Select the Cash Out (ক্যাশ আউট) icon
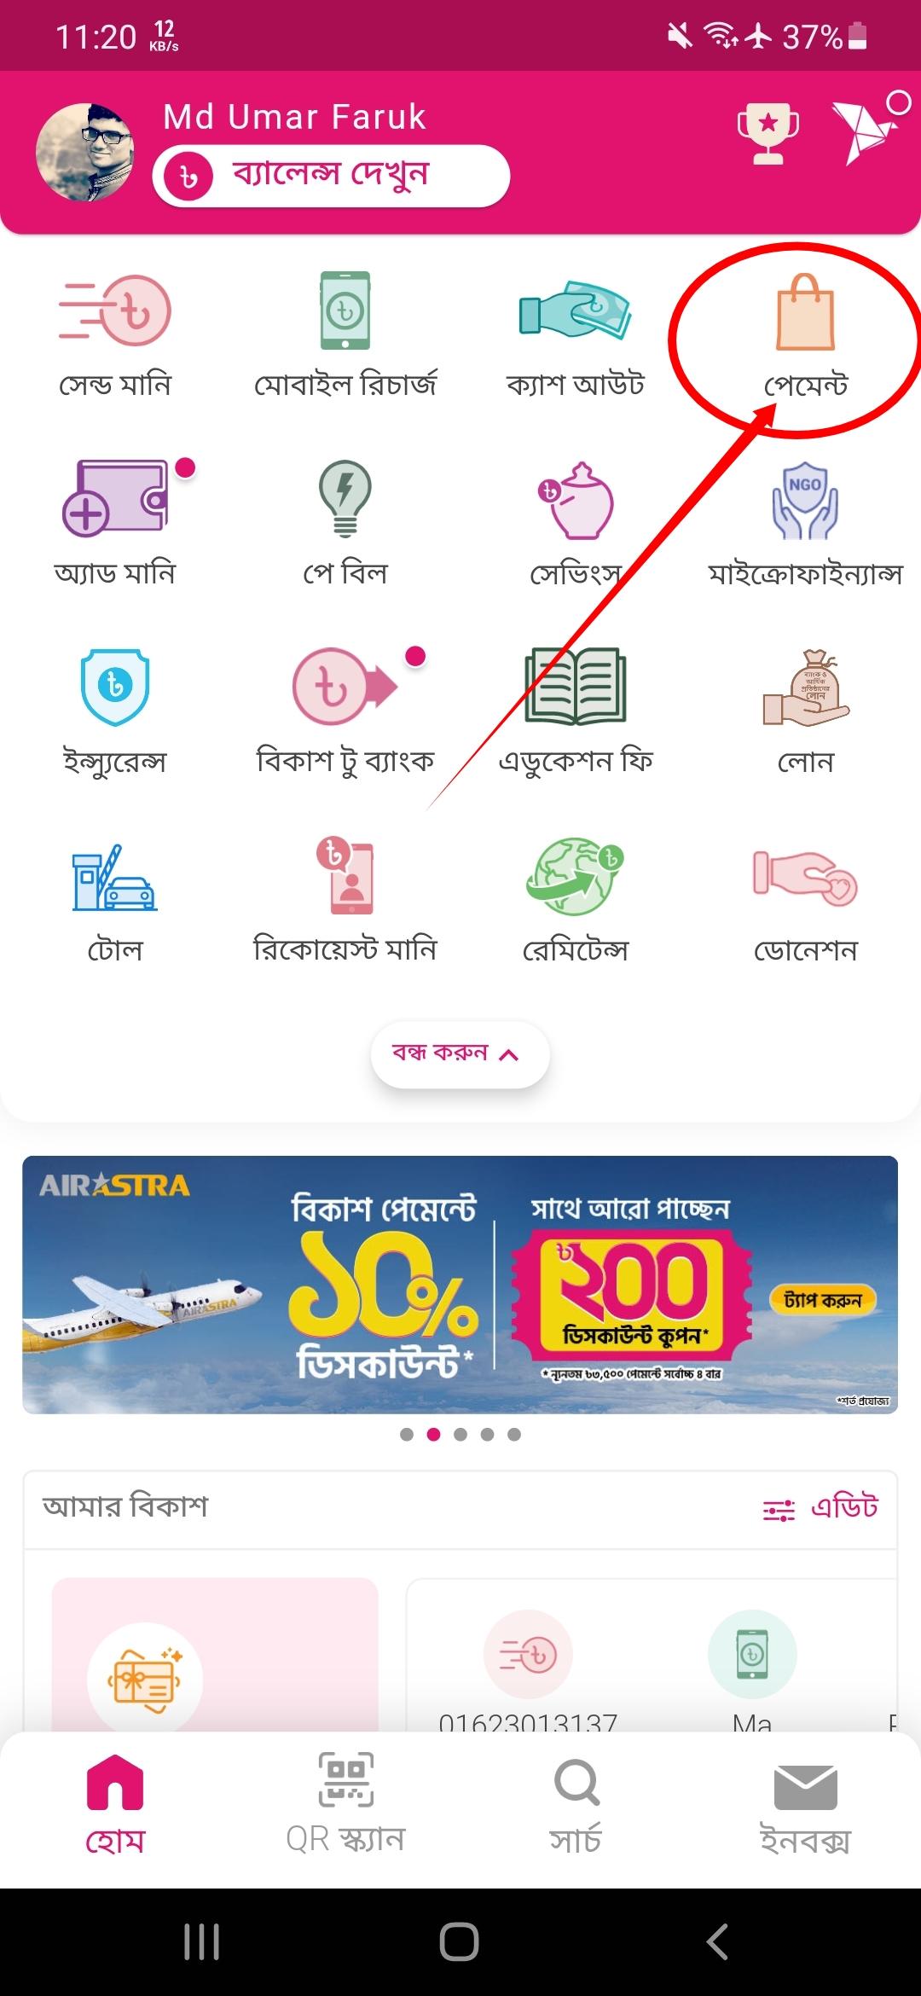This screenshot has height=1996, width=921. click(x=576, y=310)
